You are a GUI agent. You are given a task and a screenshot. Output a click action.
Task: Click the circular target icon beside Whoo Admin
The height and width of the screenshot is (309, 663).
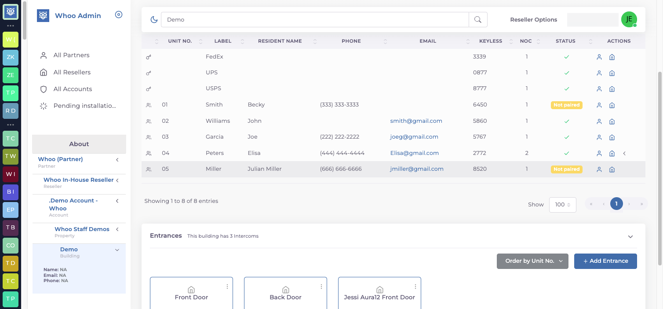[x=119, y=15]
